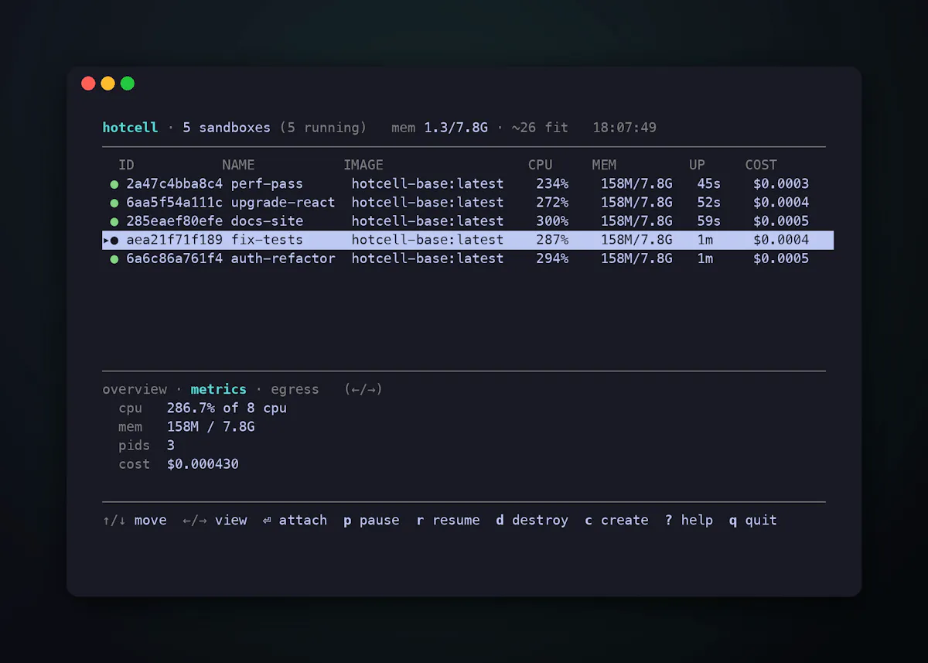This screenshot has width=928, height=663.
Task: Select sandbox ID 2a47c4bba8c4
Action: [x=175, y=184]
